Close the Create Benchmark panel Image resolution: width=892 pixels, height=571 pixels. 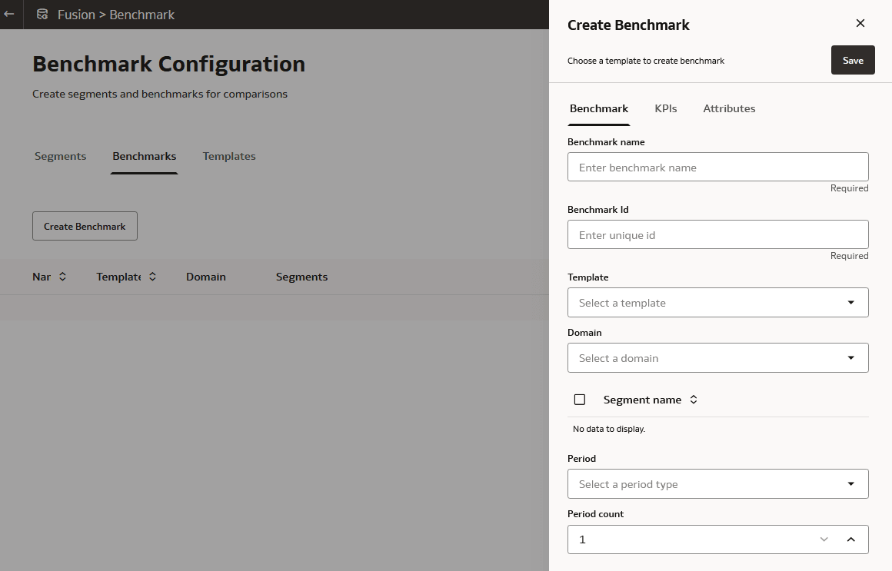point(860,23)
